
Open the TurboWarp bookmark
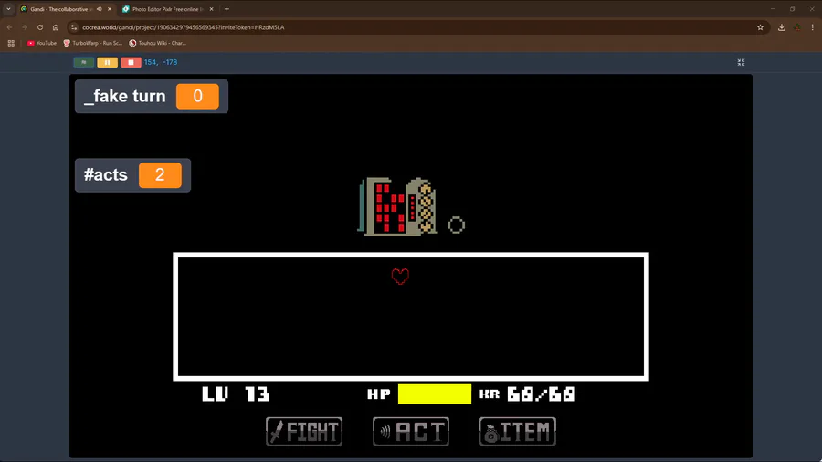93,43
